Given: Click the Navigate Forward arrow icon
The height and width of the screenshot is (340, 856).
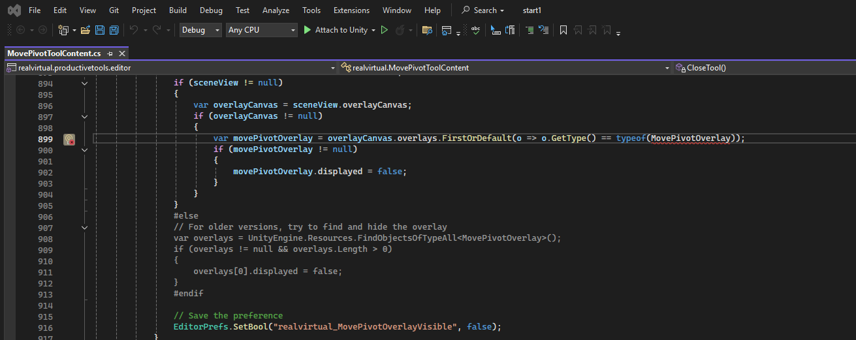Looking at the screenshot, I should [x=42, y=30].
